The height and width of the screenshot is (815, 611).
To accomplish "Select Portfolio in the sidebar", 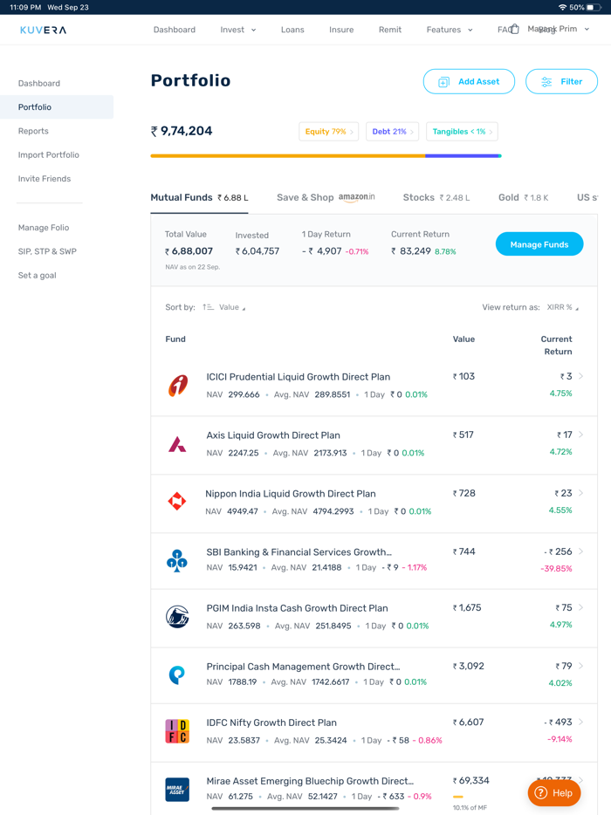I will tap(57, 107).
